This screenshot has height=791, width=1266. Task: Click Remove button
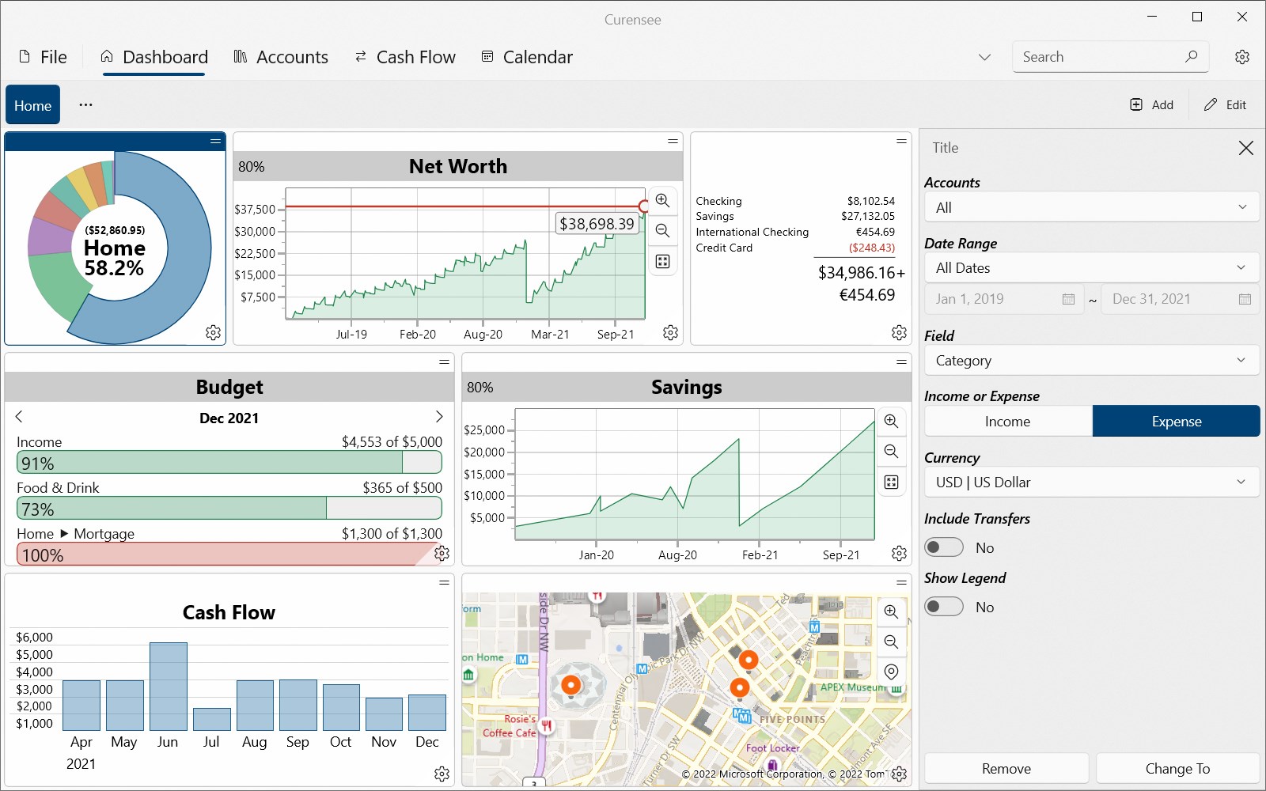(1006, 769)
